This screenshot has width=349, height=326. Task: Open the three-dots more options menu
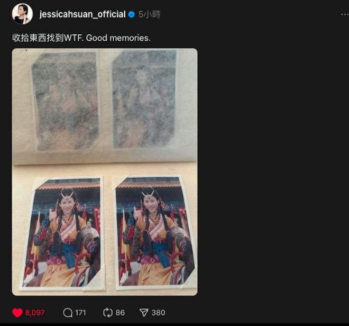coord(345,14)
